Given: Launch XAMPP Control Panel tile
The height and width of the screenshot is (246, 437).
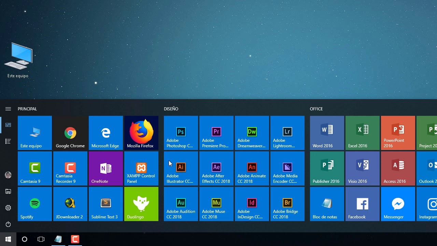Looking at the screenshot, I should (141, 168).
